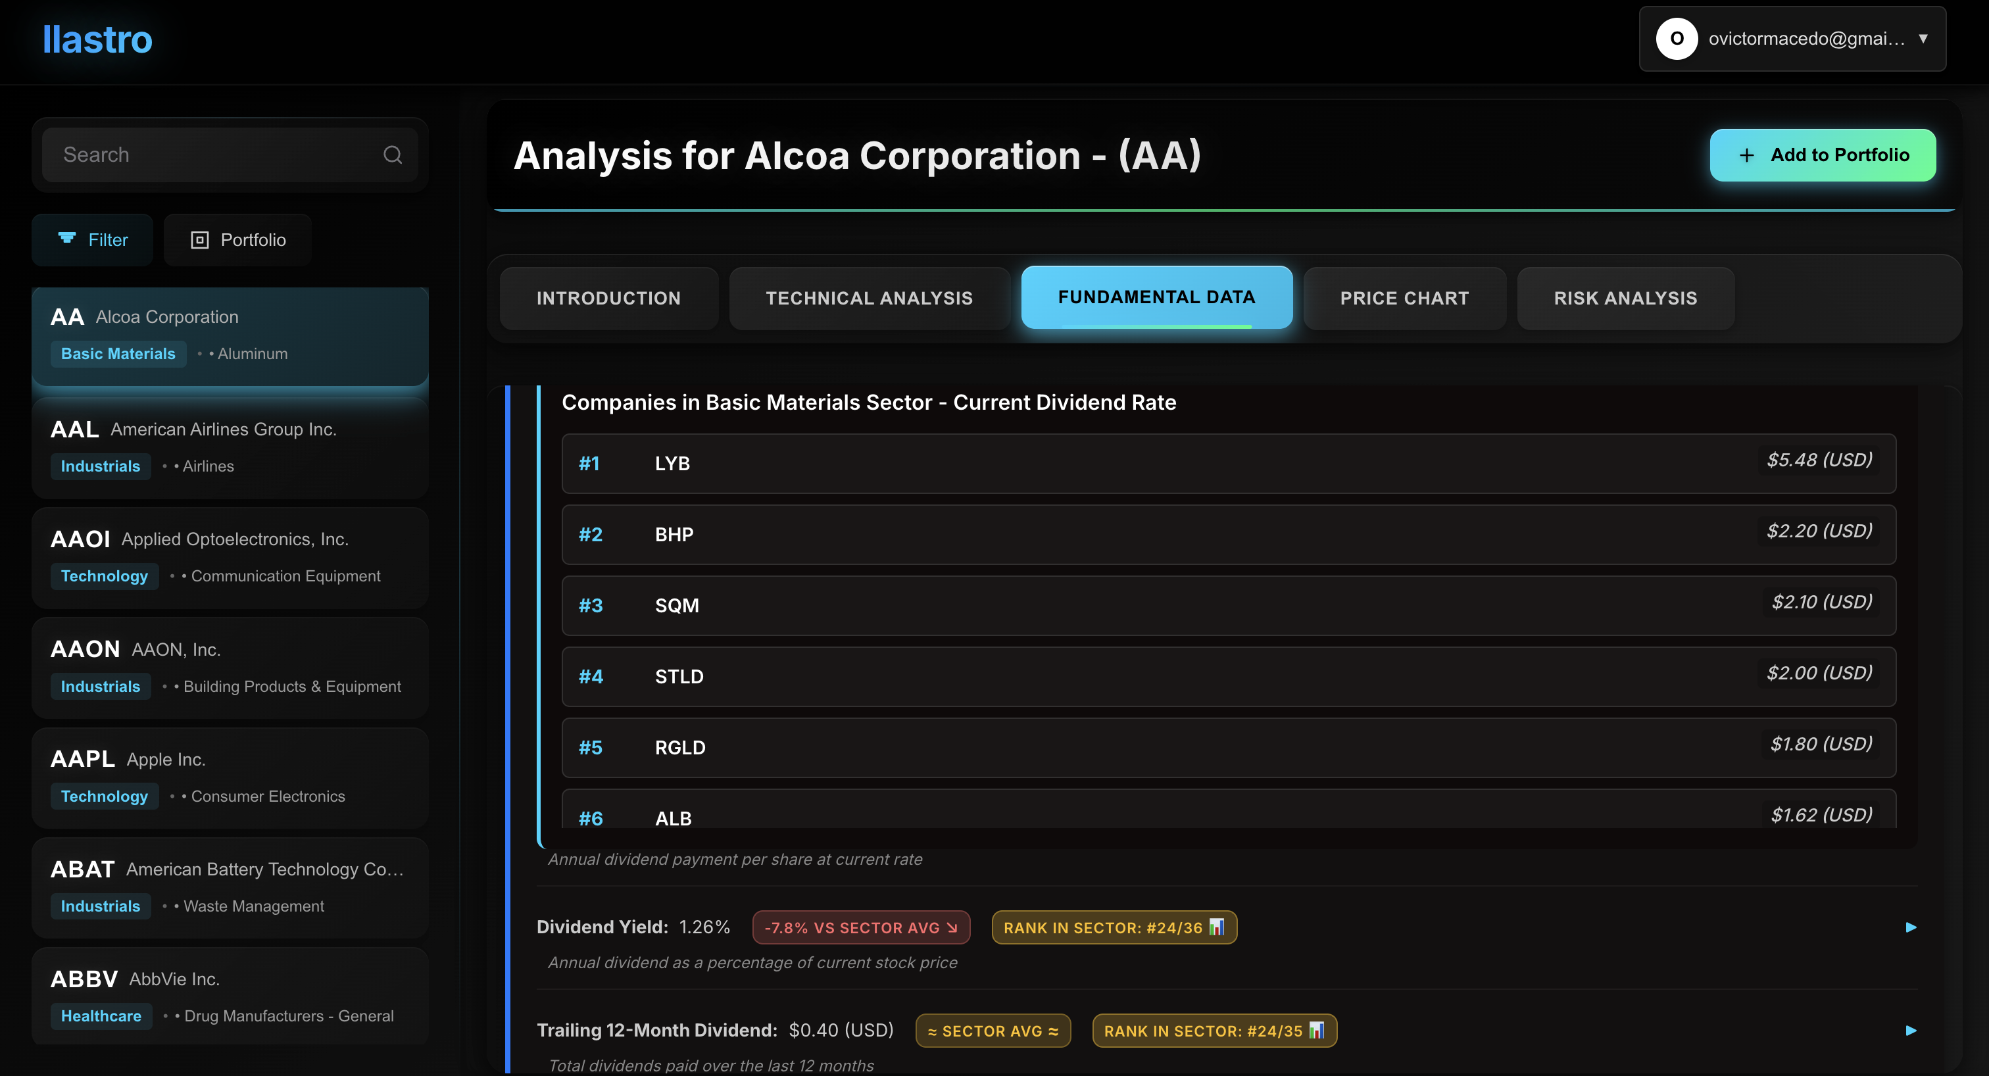This screenshot has width=1989, height=1076.
Task: Select the AbbVie Inc. card
Action: click(x=230, y=996)
